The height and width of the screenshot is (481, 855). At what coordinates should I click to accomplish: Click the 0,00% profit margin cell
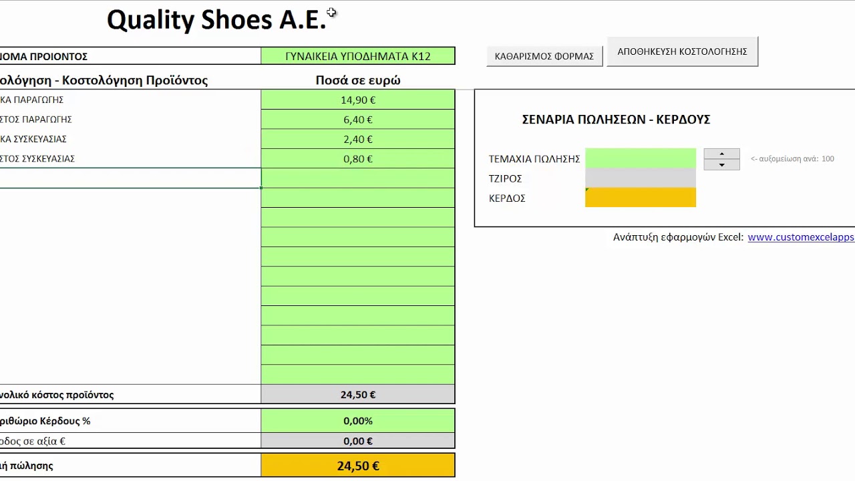click(358, 421)
